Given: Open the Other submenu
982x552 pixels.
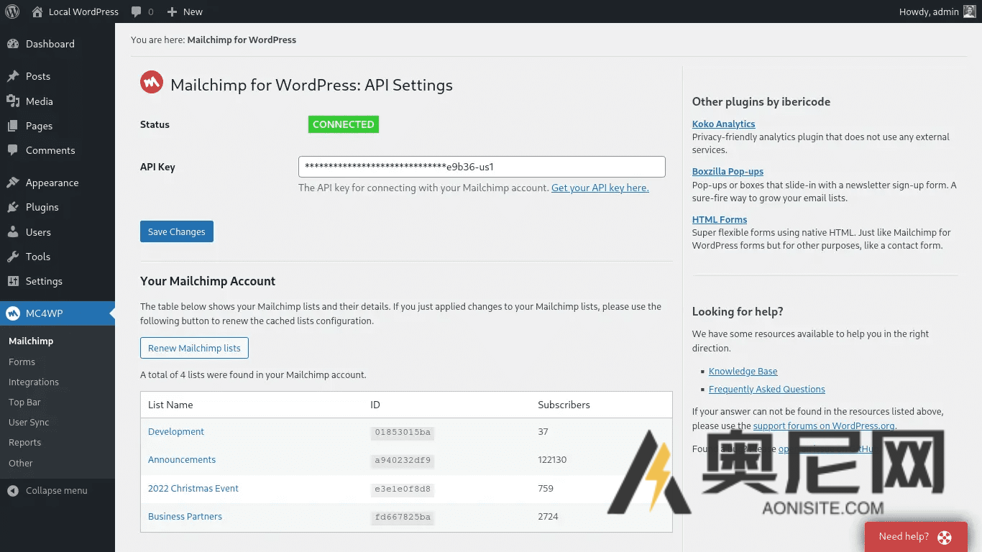Looking at the screenshot, I should (x=21, y=463).
